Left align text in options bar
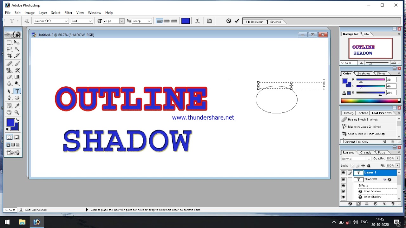 click(x=159, y=21)
